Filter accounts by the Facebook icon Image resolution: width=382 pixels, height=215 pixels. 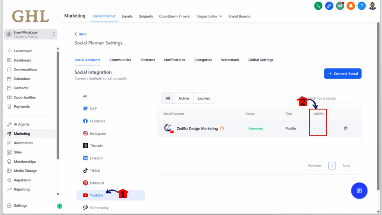tap(94, 121)
